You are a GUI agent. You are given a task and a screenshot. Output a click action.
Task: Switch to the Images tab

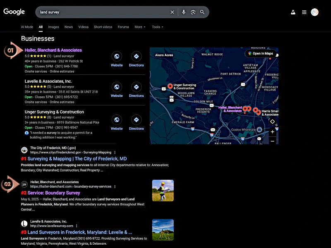(53, 27)
